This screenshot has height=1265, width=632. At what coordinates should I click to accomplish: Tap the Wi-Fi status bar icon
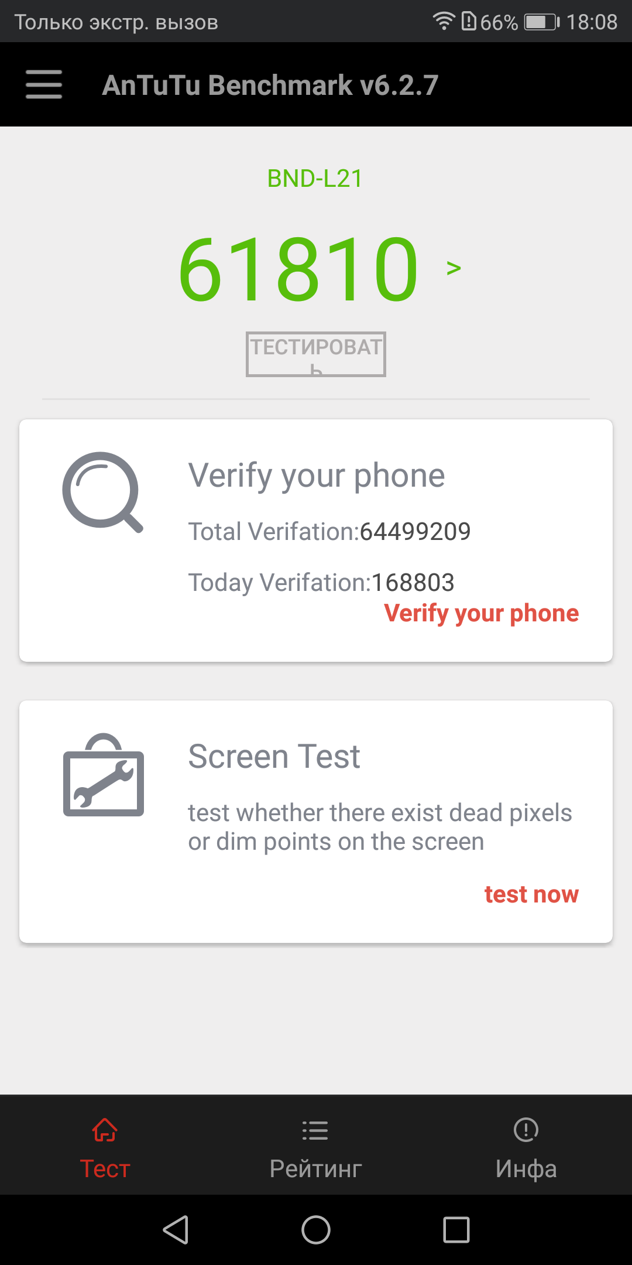tap(444, 21)
